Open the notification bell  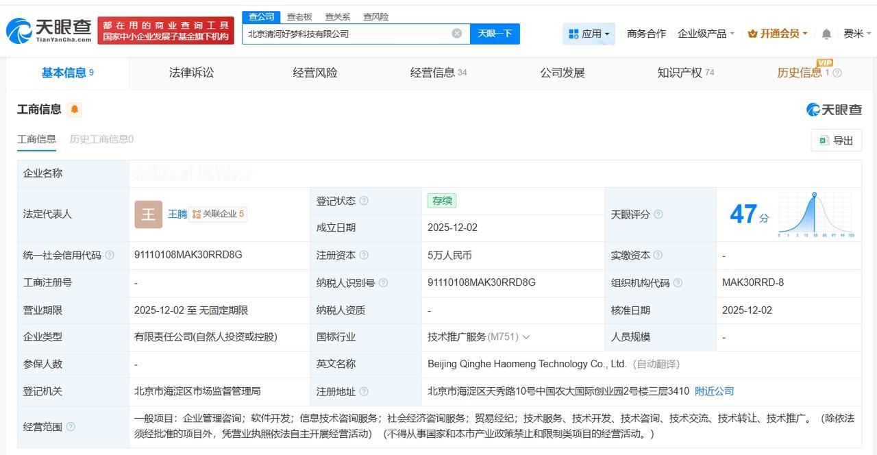point(826,34)
